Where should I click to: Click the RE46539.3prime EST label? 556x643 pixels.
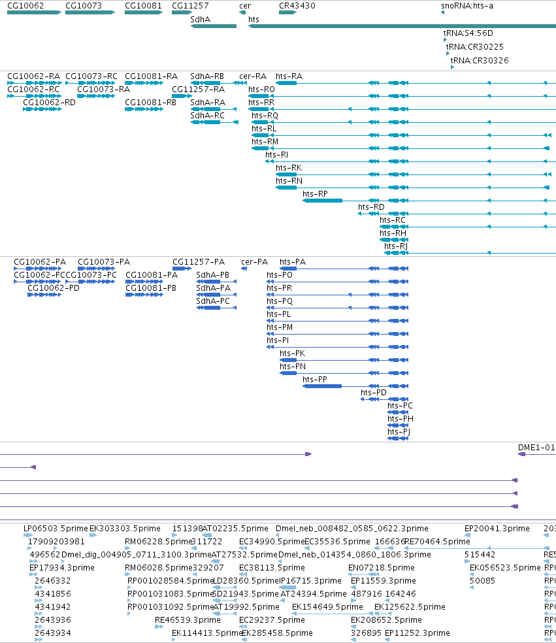pyautogui.click(x=188, y=620)
